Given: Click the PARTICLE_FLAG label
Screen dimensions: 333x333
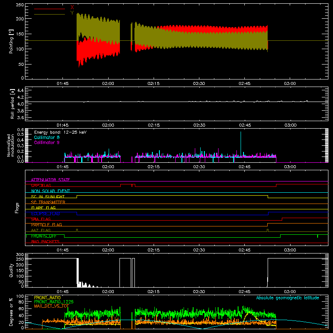Looking at the screenshot, I should tap(47, 225).
